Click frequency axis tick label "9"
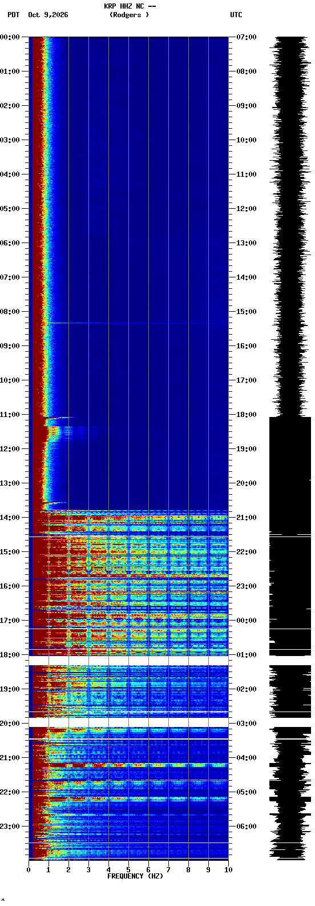Screen dimensions: 315x906 208,870
